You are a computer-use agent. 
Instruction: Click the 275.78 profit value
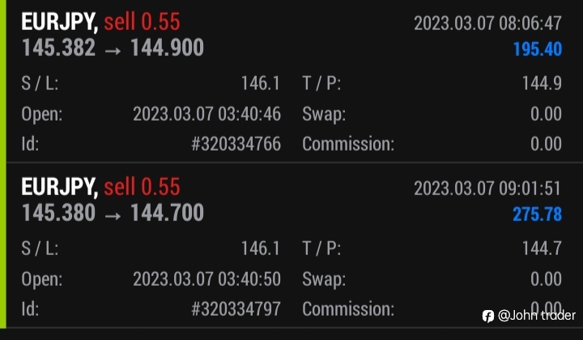538,214
